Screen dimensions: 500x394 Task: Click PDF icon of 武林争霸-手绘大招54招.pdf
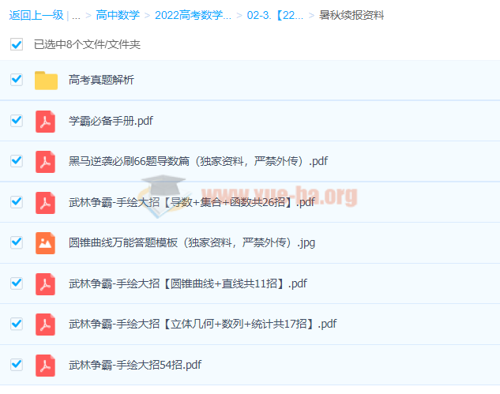pyautogui.click(x=46, y=365)
